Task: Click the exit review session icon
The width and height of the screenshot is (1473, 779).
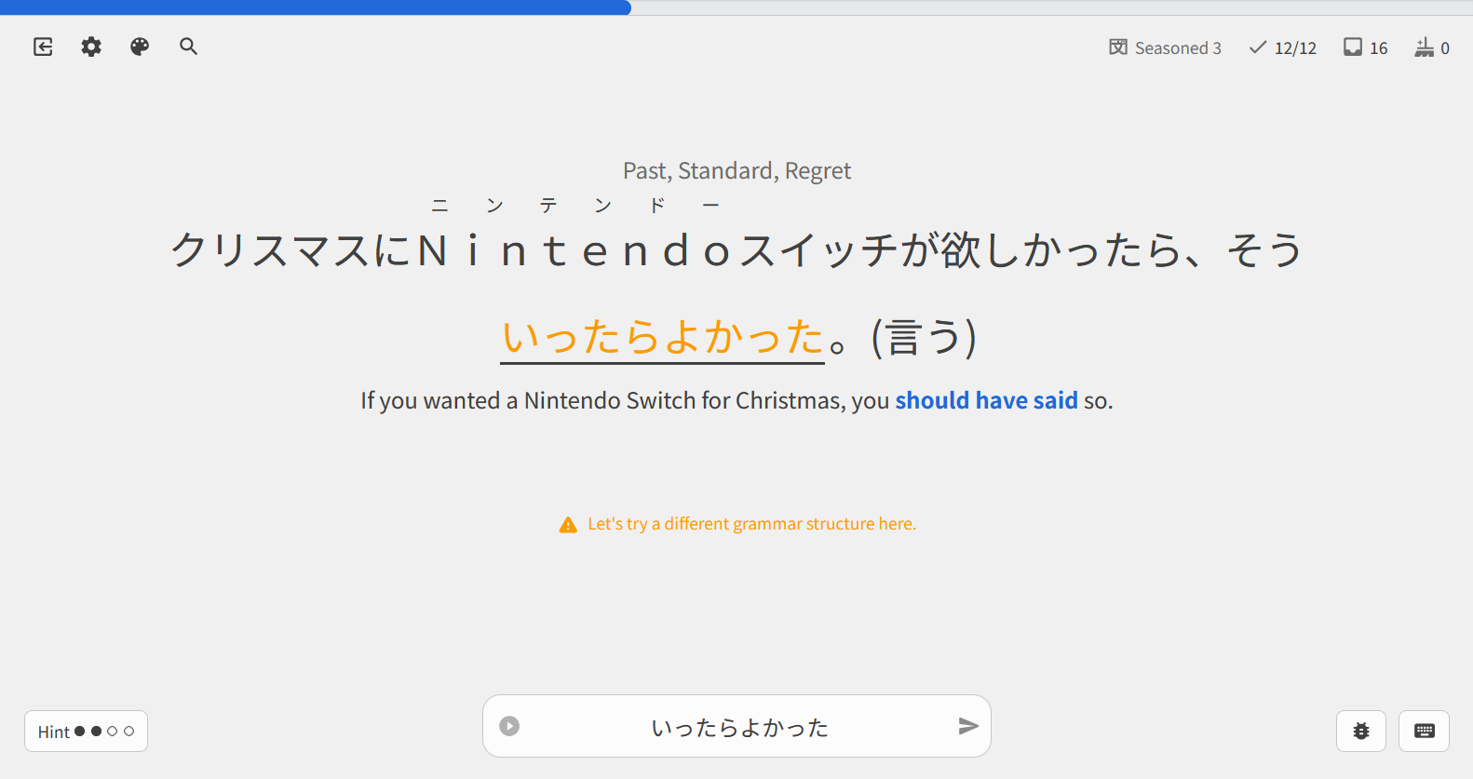Action: pyautogui.click(x=43, y=47)
